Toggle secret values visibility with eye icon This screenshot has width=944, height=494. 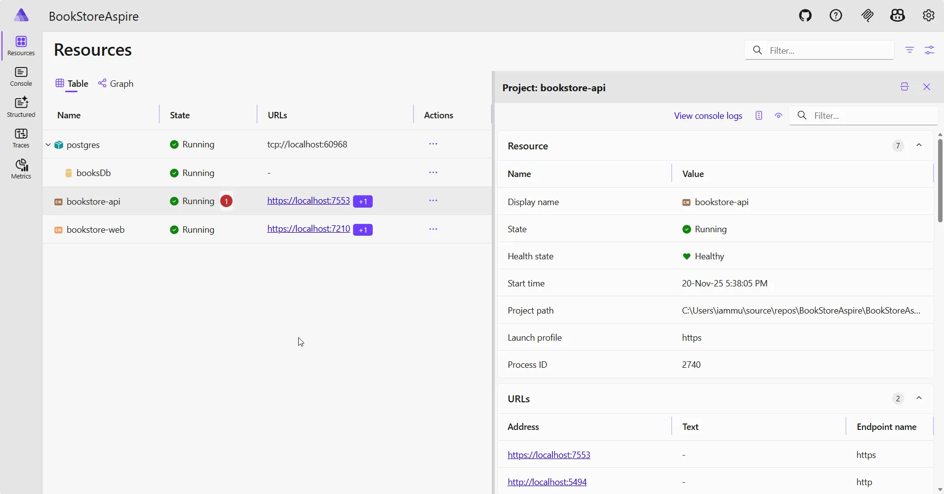779,115
